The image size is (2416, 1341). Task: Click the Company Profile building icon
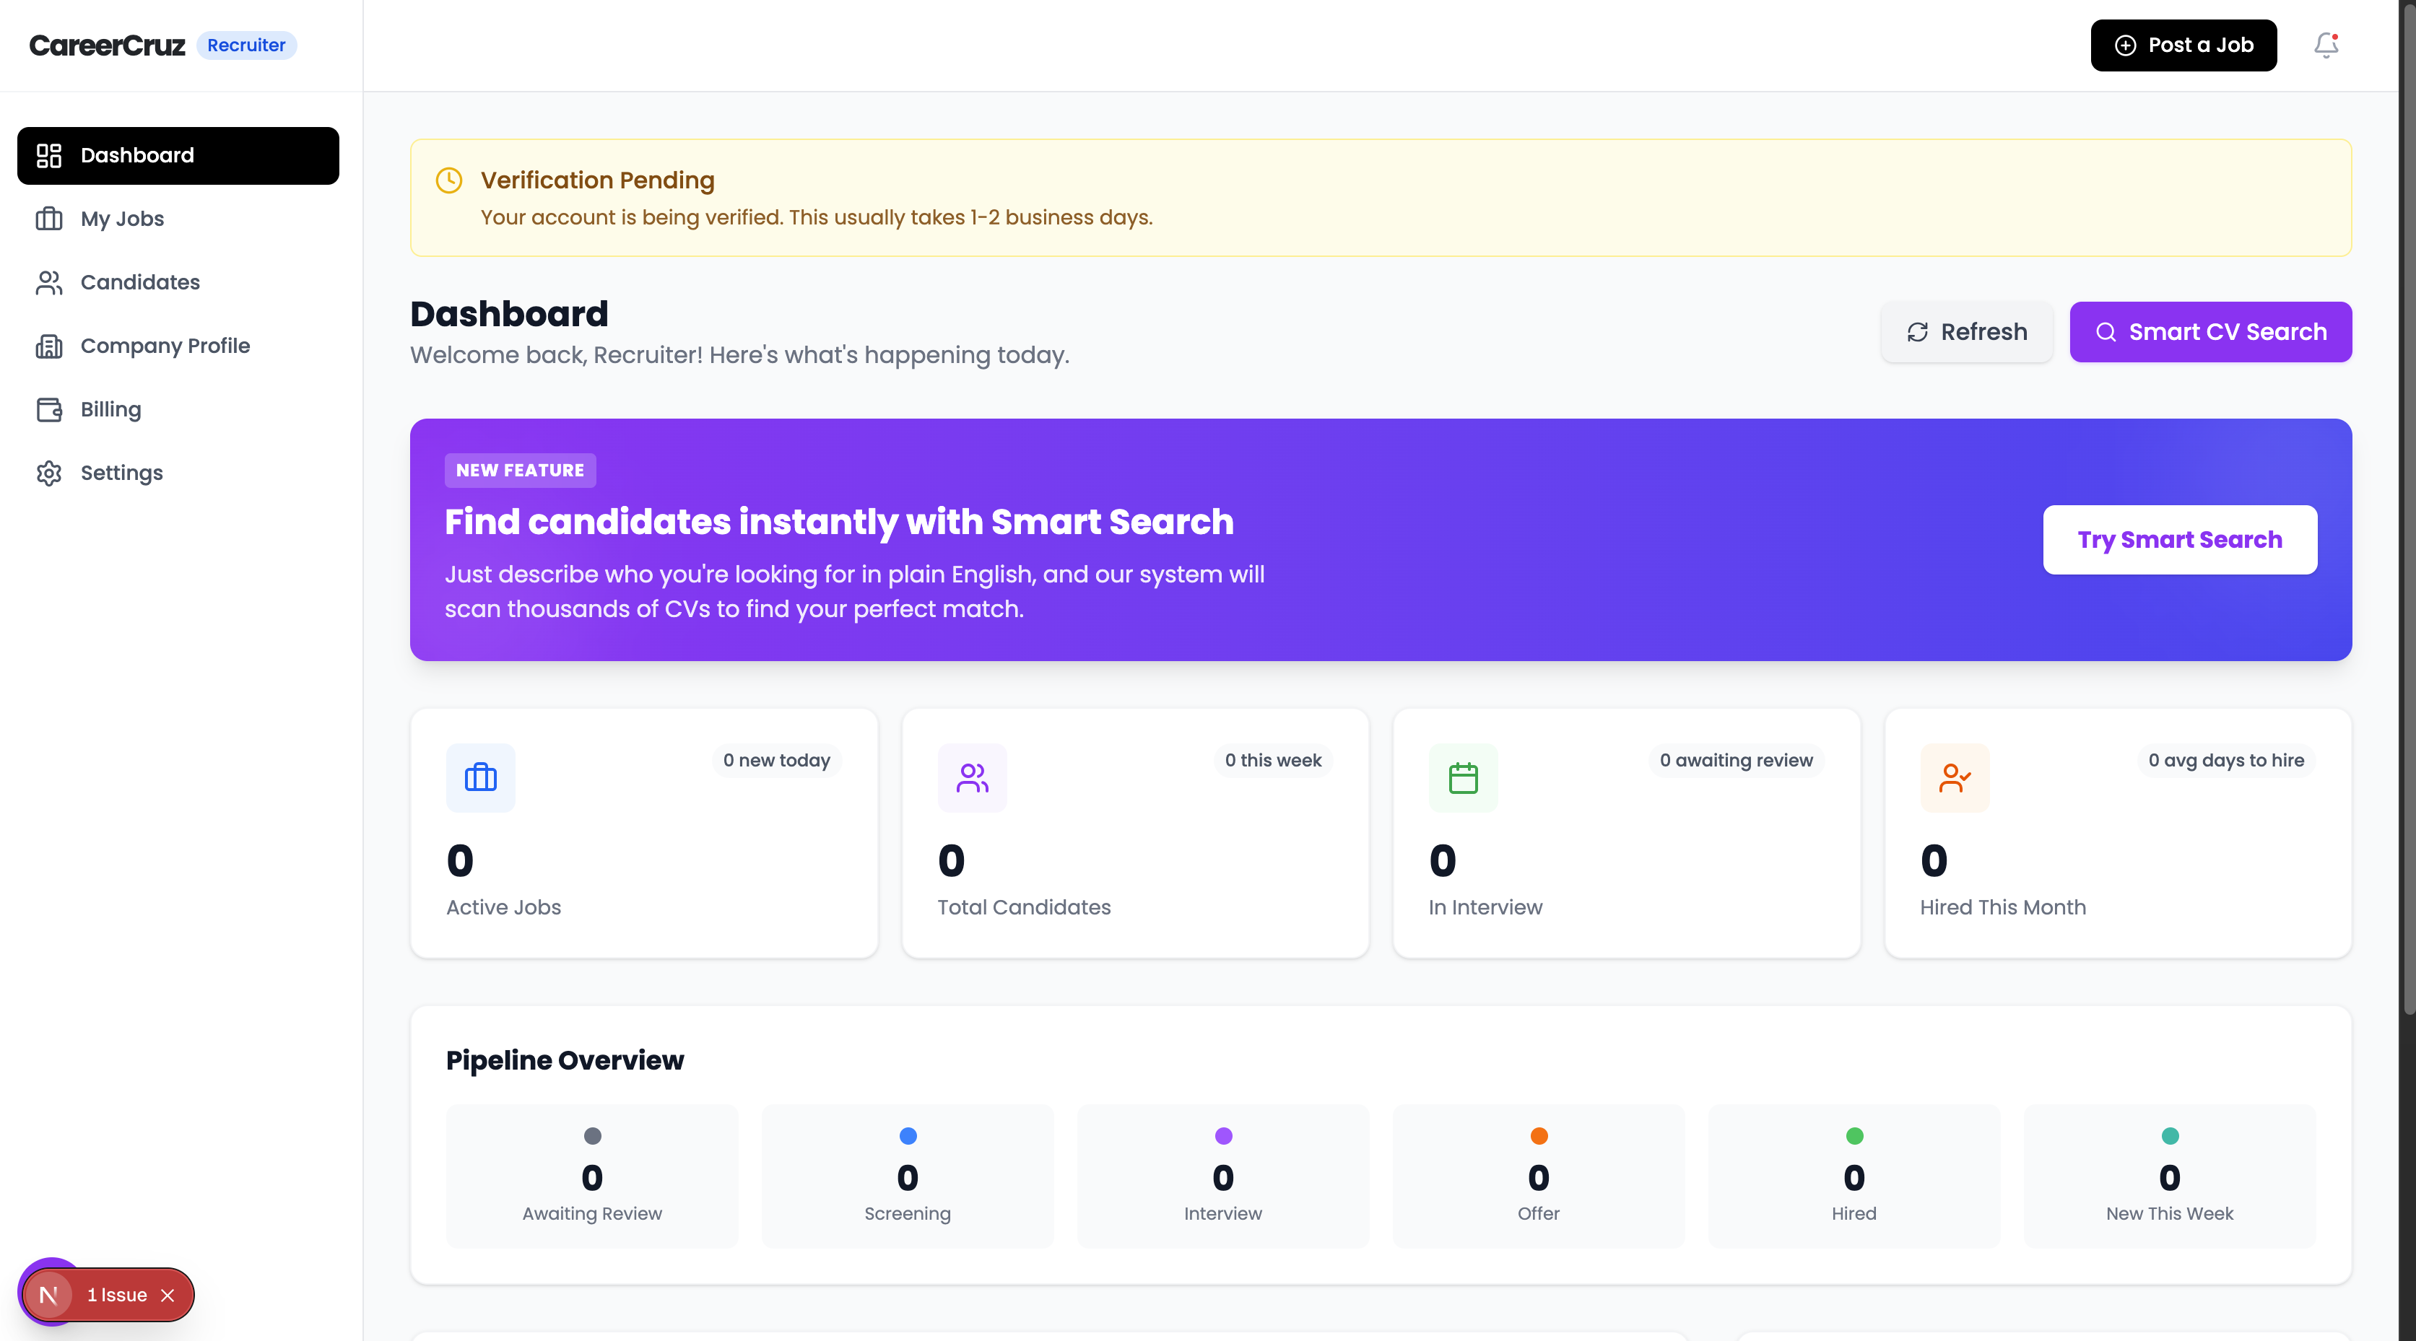pyautogui.click(x=49, y=346)
